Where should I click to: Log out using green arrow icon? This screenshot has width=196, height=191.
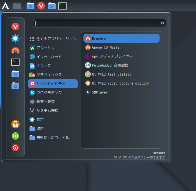[x=15, y=136]
